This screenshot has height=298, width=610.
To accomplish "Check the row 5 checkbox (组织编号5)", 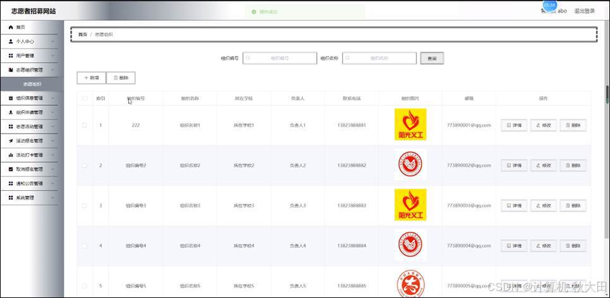I will pos(85,286).
